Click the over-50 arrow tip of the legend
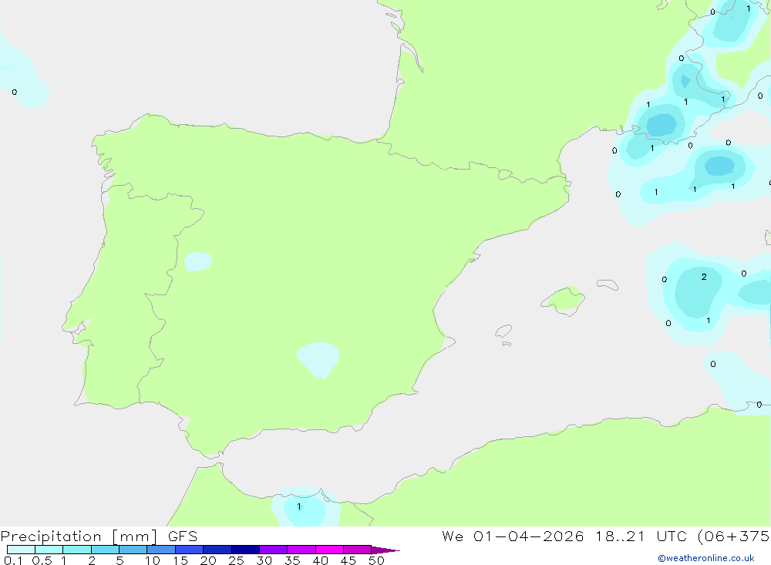The width and height of the screenshot is (771, 565). tap(385, 550)
